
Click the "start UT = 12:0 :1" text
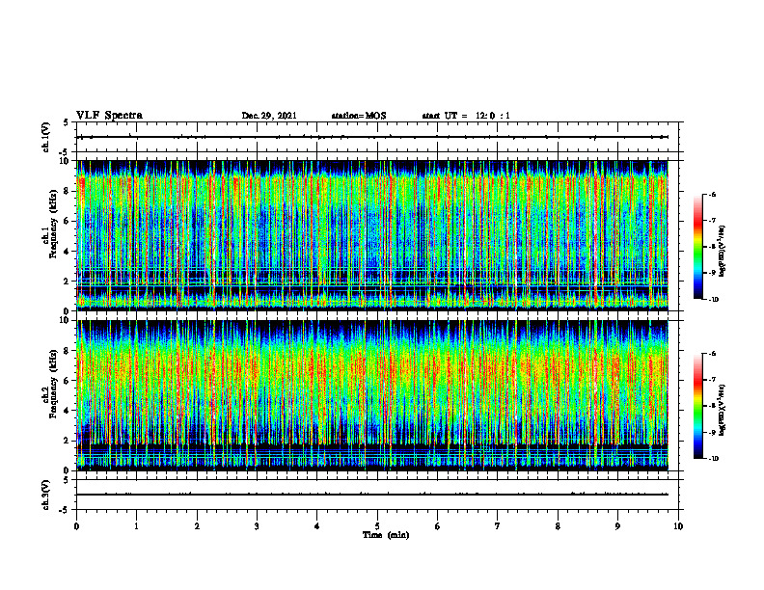click(466, 116)
